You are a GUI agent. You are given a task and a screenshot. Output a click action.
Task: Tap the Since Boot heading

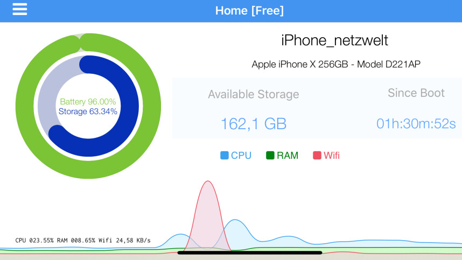pos(416,93)
